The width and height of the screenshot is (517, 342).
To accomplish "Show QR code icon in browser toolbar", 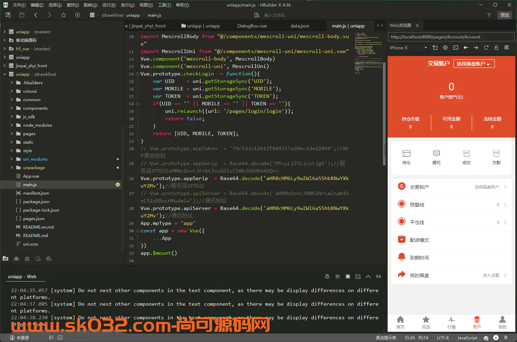I will [x=507, y=48].
